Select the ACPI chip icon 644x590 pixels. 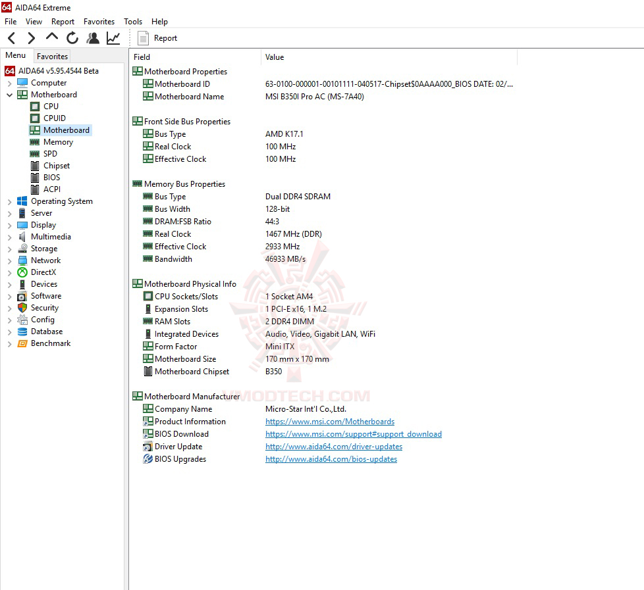[35, 189]
